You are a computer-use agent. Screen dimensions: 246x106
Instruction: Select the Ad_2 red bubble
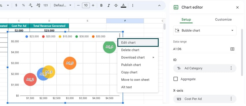coord(30,79)
